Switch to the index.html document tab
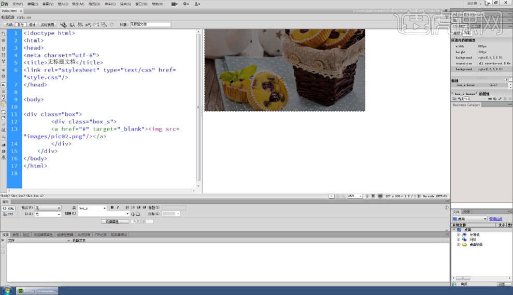The width and height of the screenshot is (513, 295). tap(9, 11)
